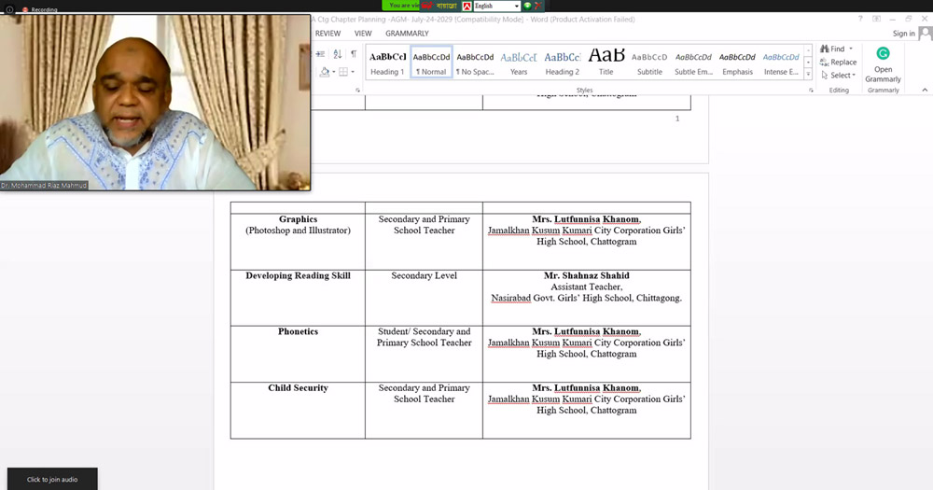Click the Borders icon
The image size is (933, 490).
(343, 72)
